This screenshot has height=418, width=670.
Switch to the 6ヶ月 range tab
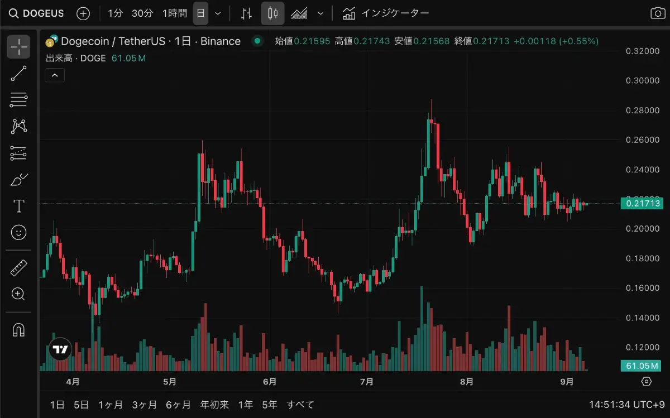click(178, 405)
